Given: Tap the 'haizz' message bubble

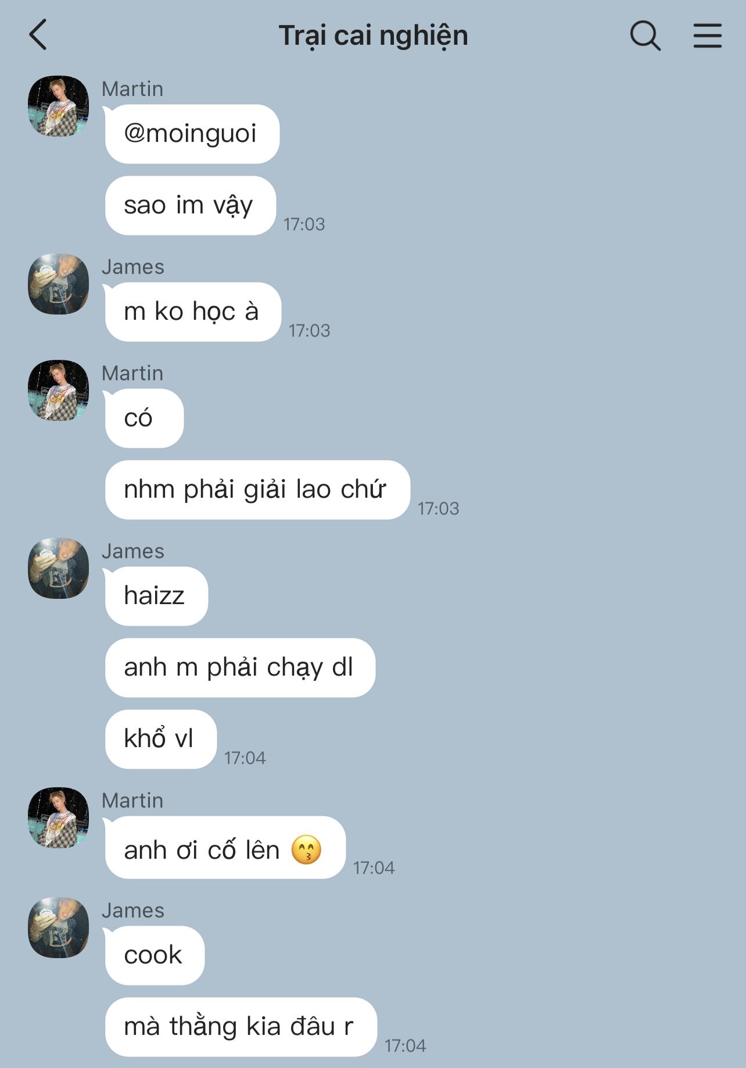Looking at the screenshot, I should (156, 596).
